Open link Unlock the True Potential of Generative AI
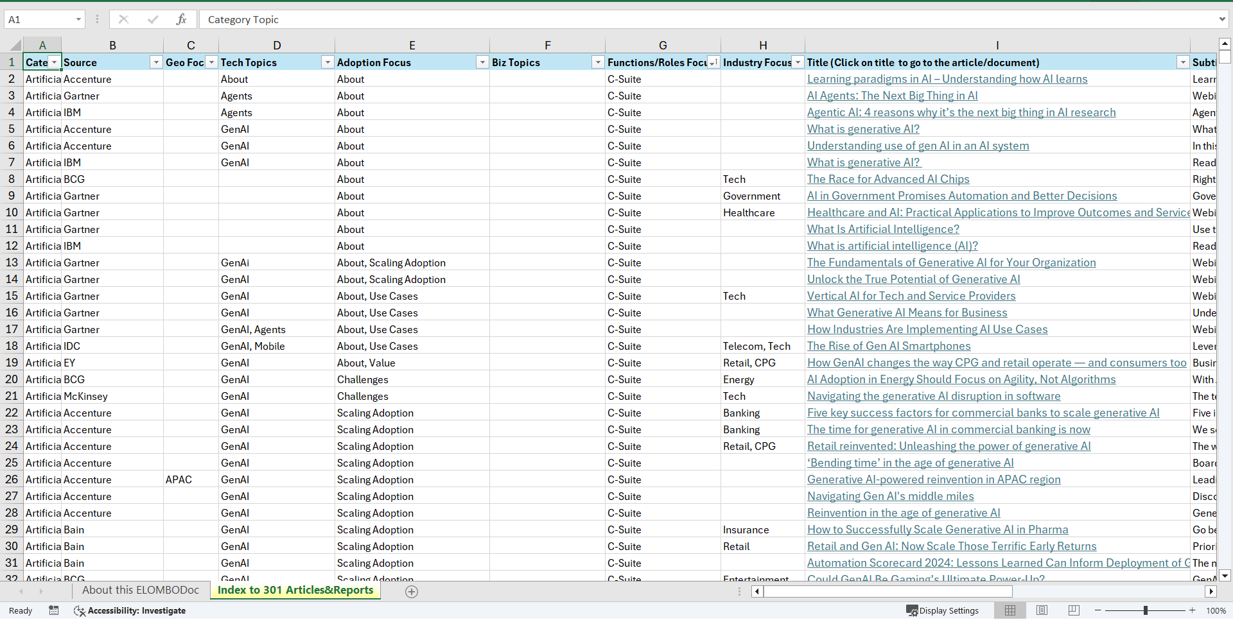 (x=913, y=279)
